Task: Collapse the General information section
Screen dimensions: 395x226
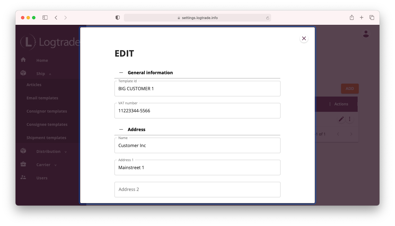Action: coord(121,73)
